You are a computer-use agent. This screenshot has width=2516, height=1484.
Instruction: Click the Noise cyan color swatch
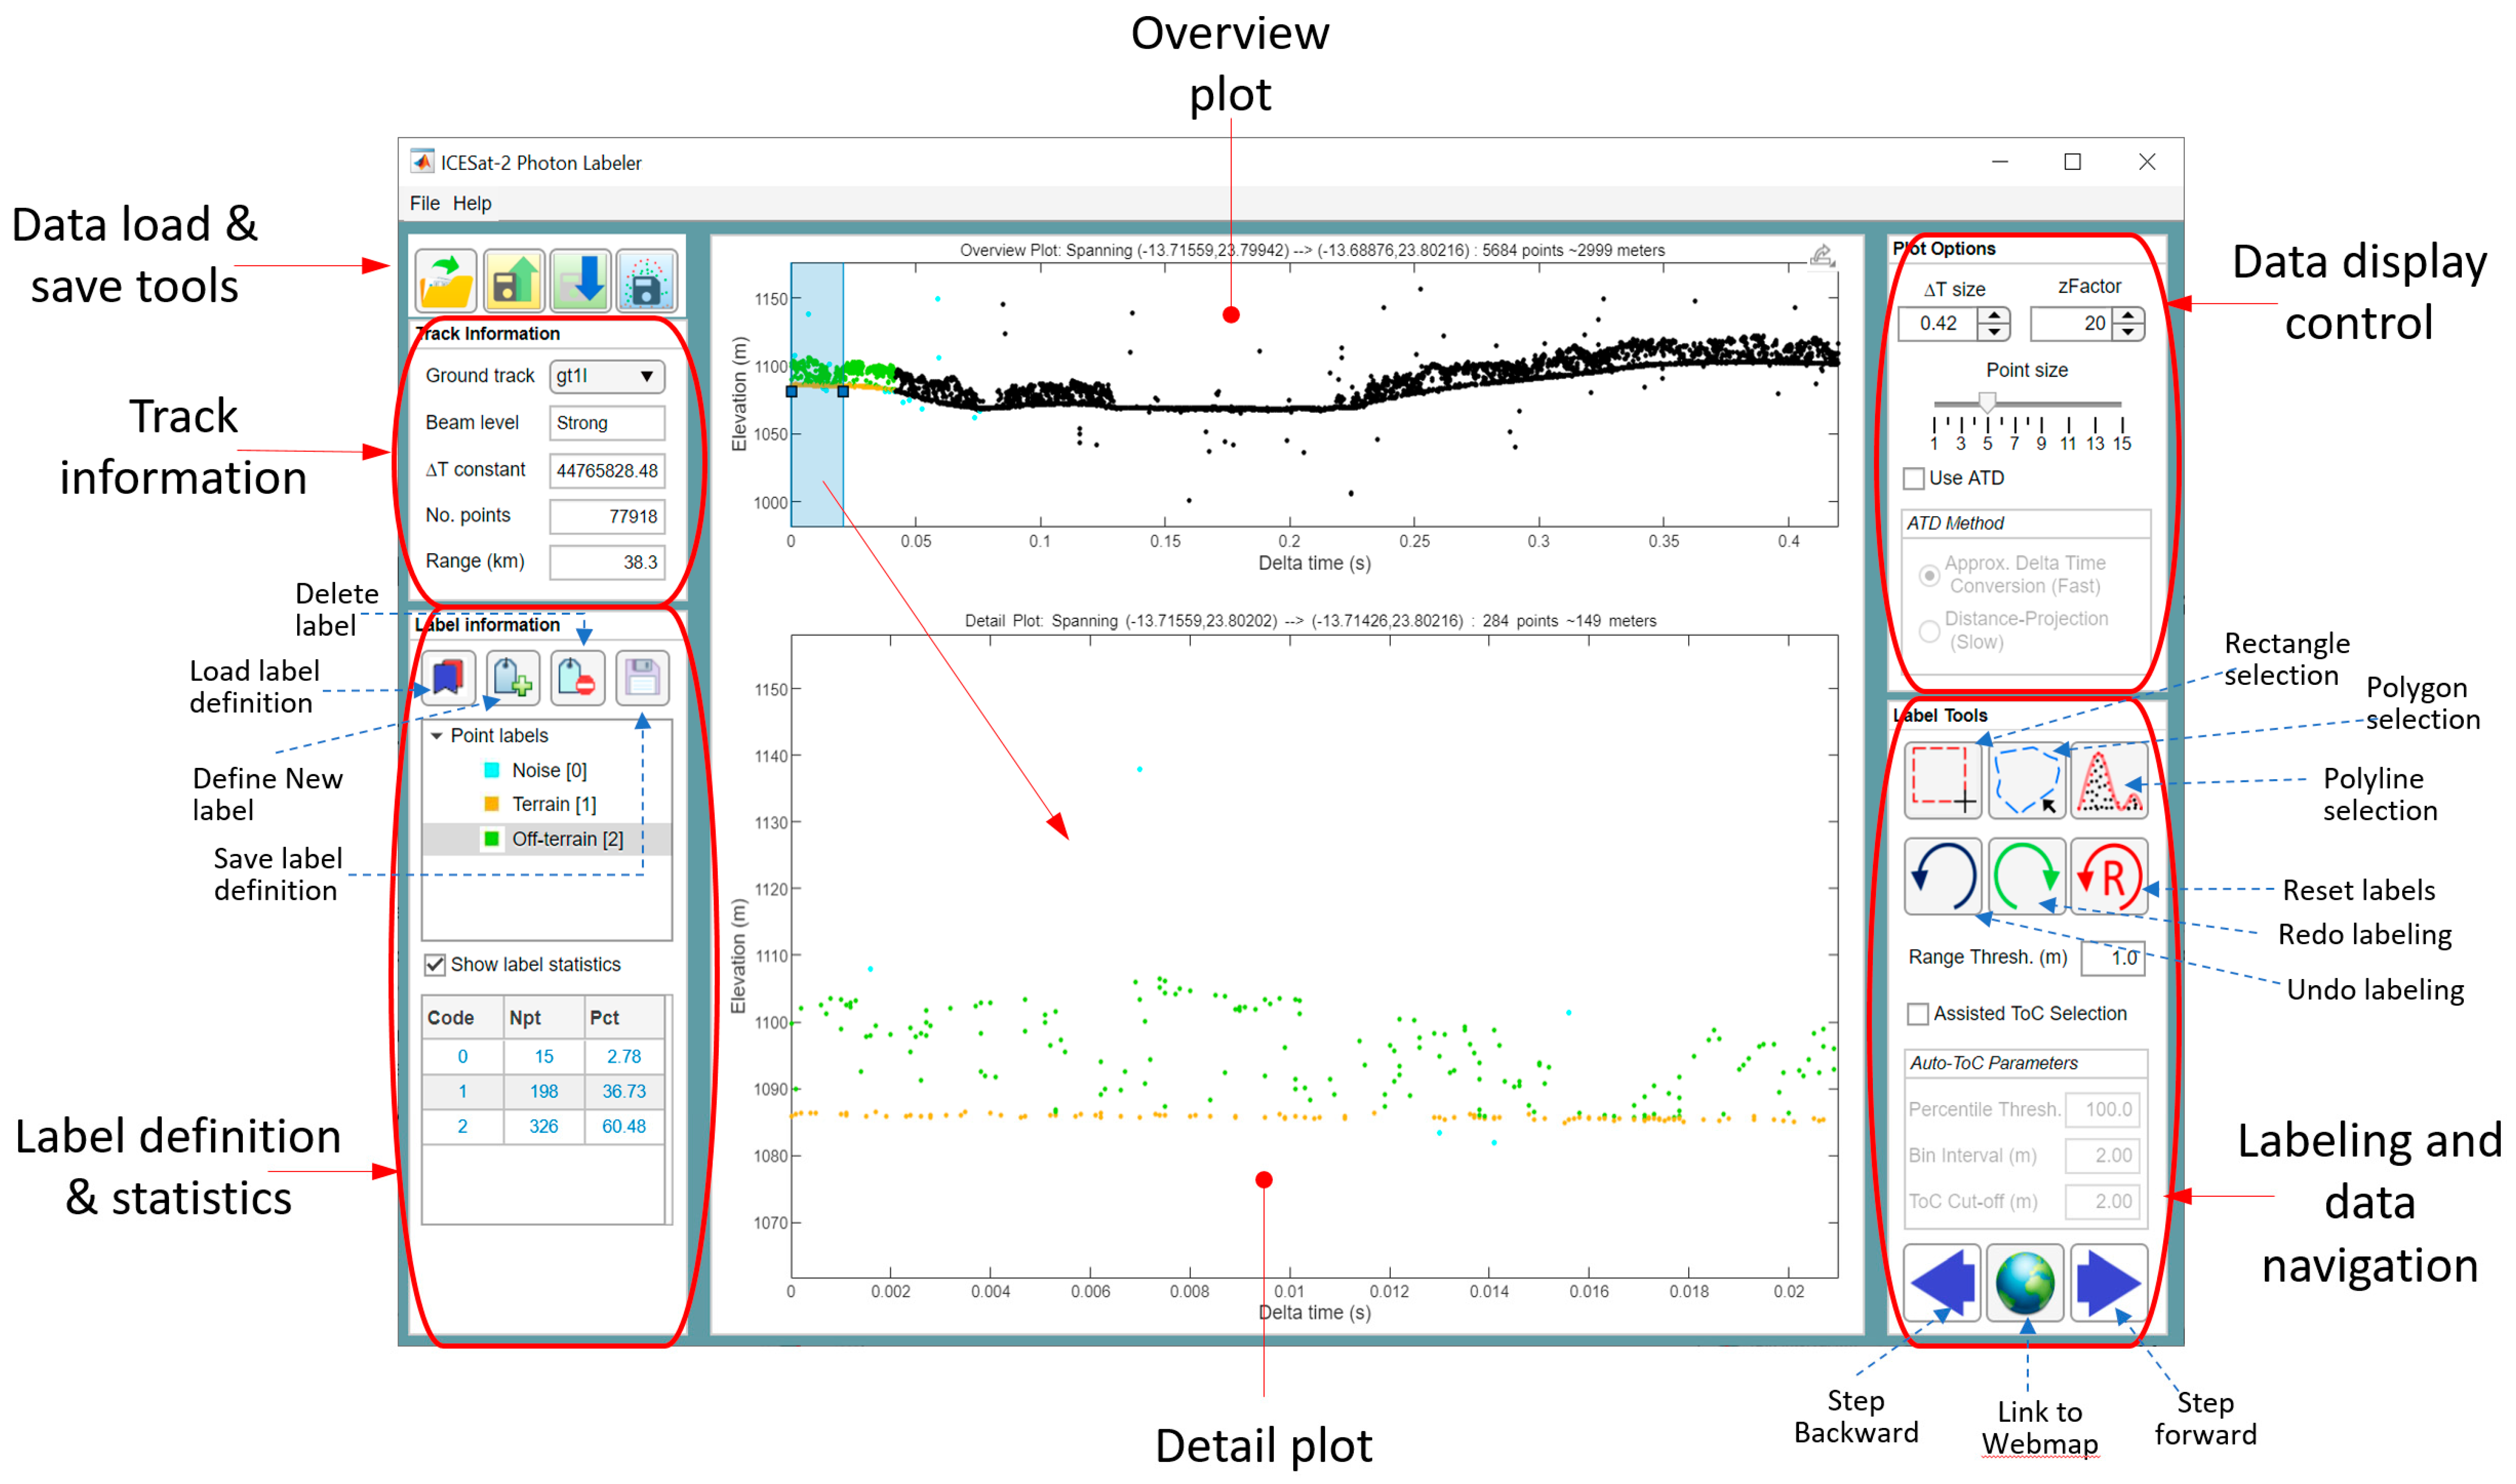491,770
